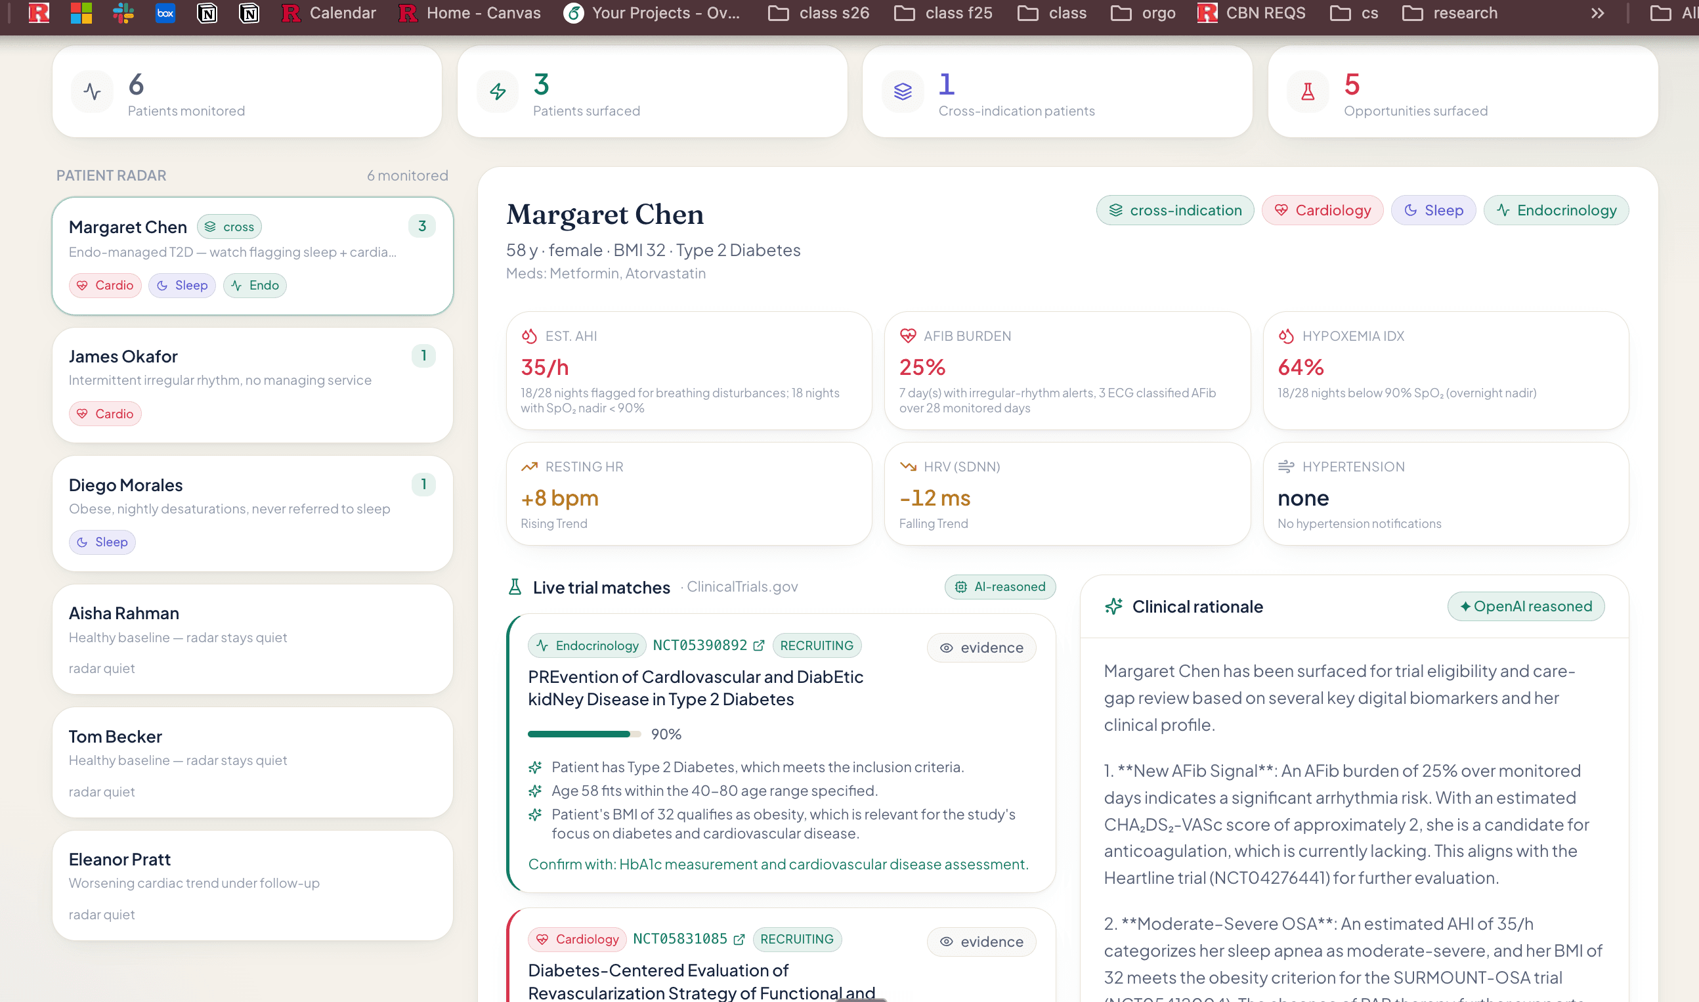Show evidence for the Endocrinology trial NCT05390892
The image size is (1699, 1002).
(981, 647)
